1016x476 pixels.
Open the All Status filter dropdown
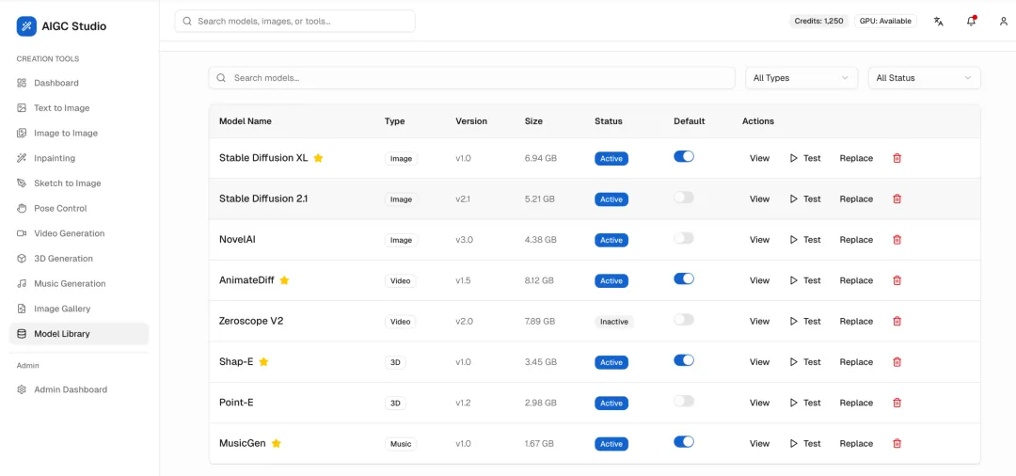coord(924,78)
